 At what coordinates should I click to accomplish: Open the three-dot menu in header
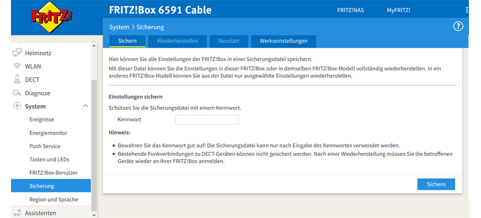(467, 10)
